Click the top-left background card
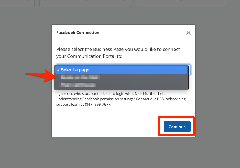The image size is (240, 168). (x=17, y=3)
